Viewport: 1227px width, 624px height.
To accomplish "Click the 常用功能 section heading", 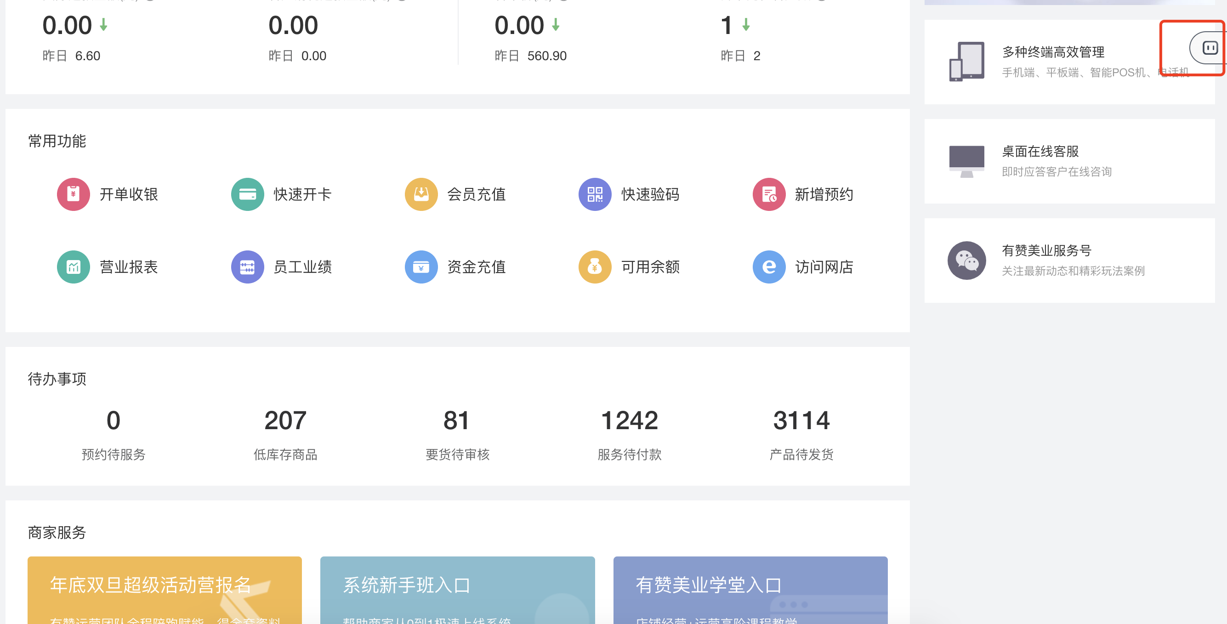I will tap(57, 141).
